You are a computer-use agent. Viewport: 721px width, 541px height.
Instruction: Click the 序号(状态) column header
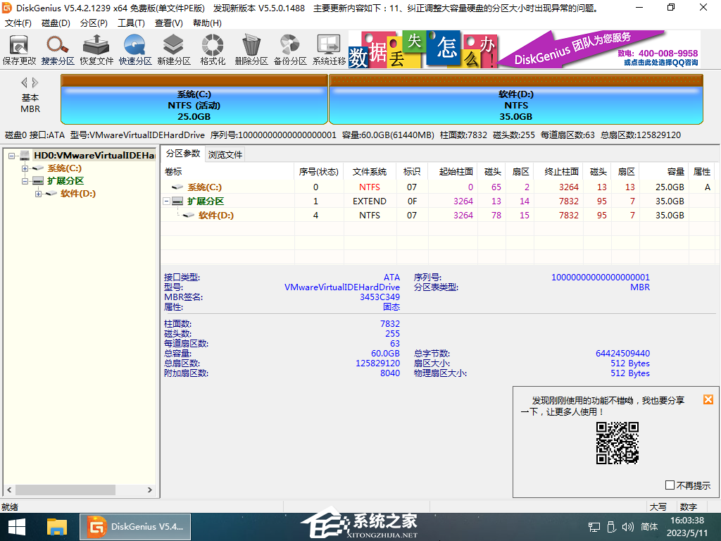319,172
